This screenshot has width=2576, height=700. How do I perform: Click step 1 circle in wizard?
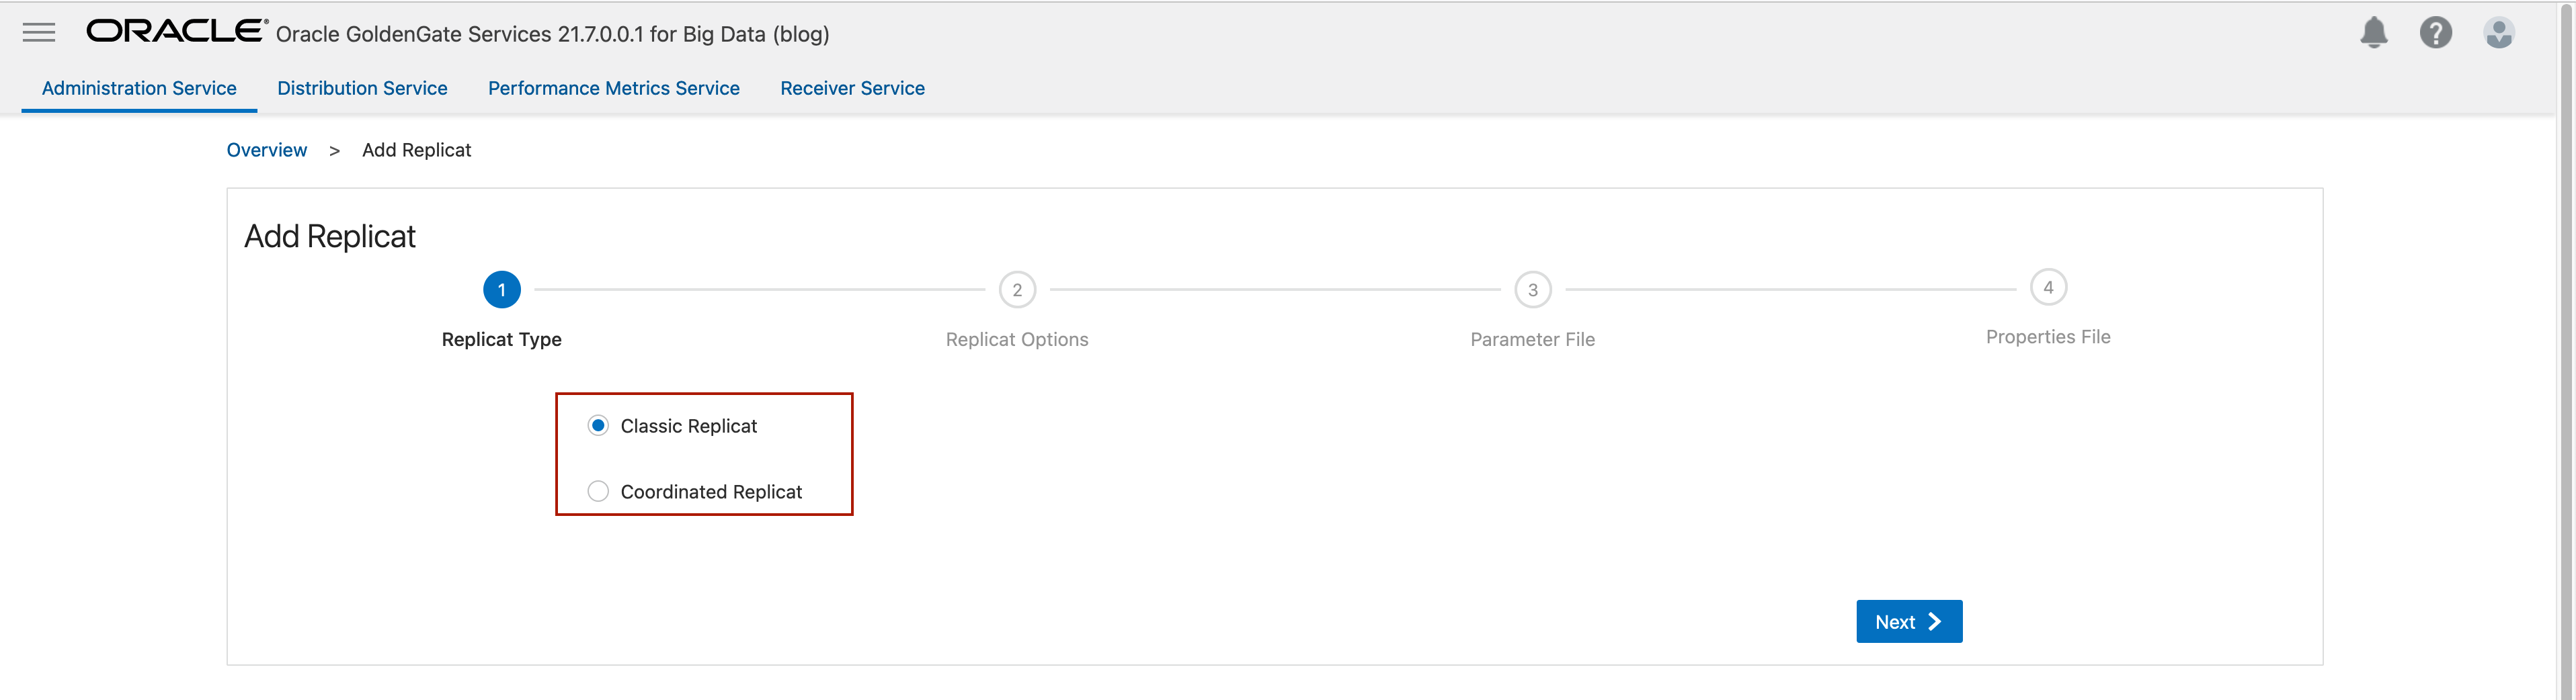pyautogui.click(x=501, y=290)
